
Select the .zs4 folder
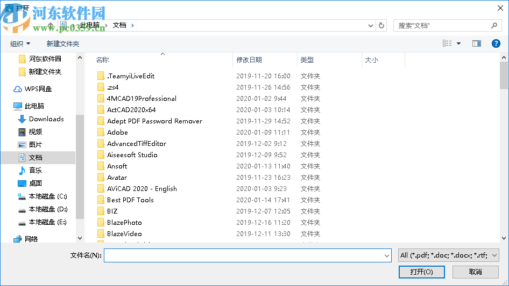pyautogui.click(x=112, y=87)
